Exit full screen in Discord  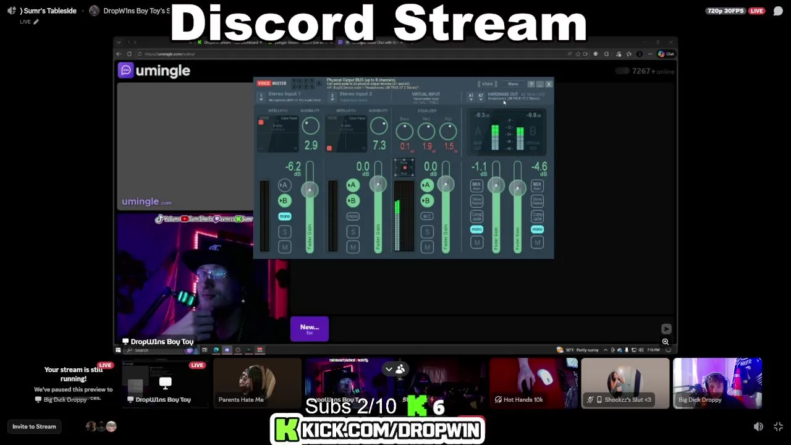click(x=778, y=426)
